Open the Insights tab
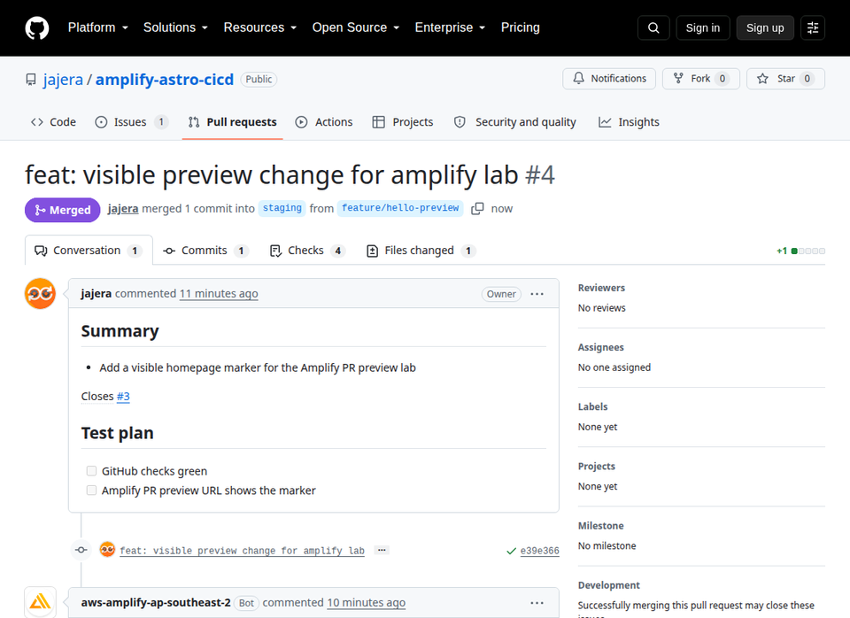 (x=629, y=122)
